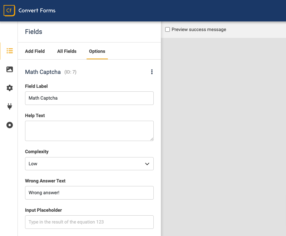
Task: Open the Fields list sidebar icon
Action: coord(10,51)
